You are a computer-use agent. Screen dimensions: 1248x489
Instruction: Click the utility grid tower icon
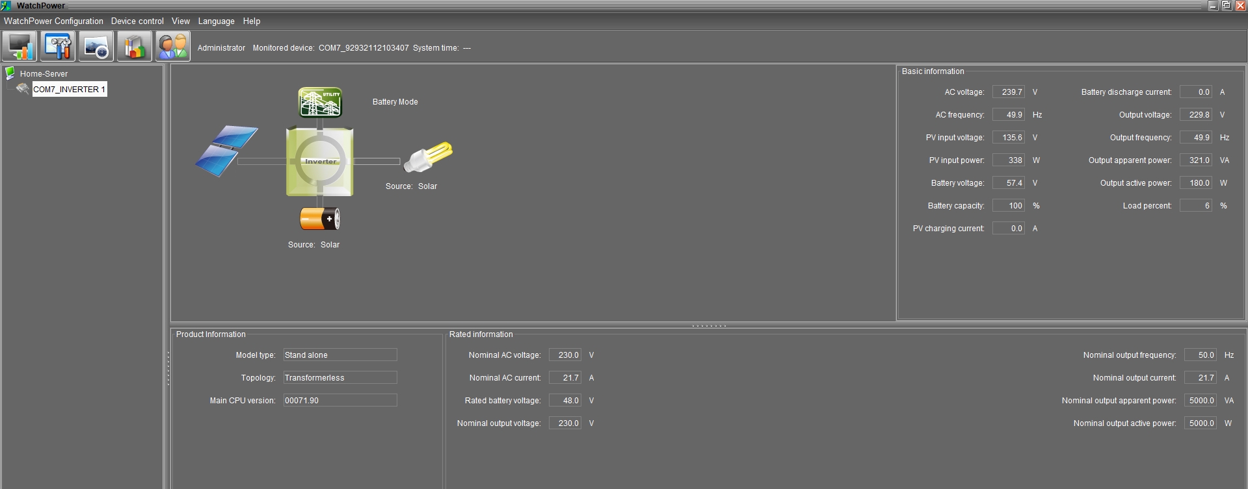(320, 103)
